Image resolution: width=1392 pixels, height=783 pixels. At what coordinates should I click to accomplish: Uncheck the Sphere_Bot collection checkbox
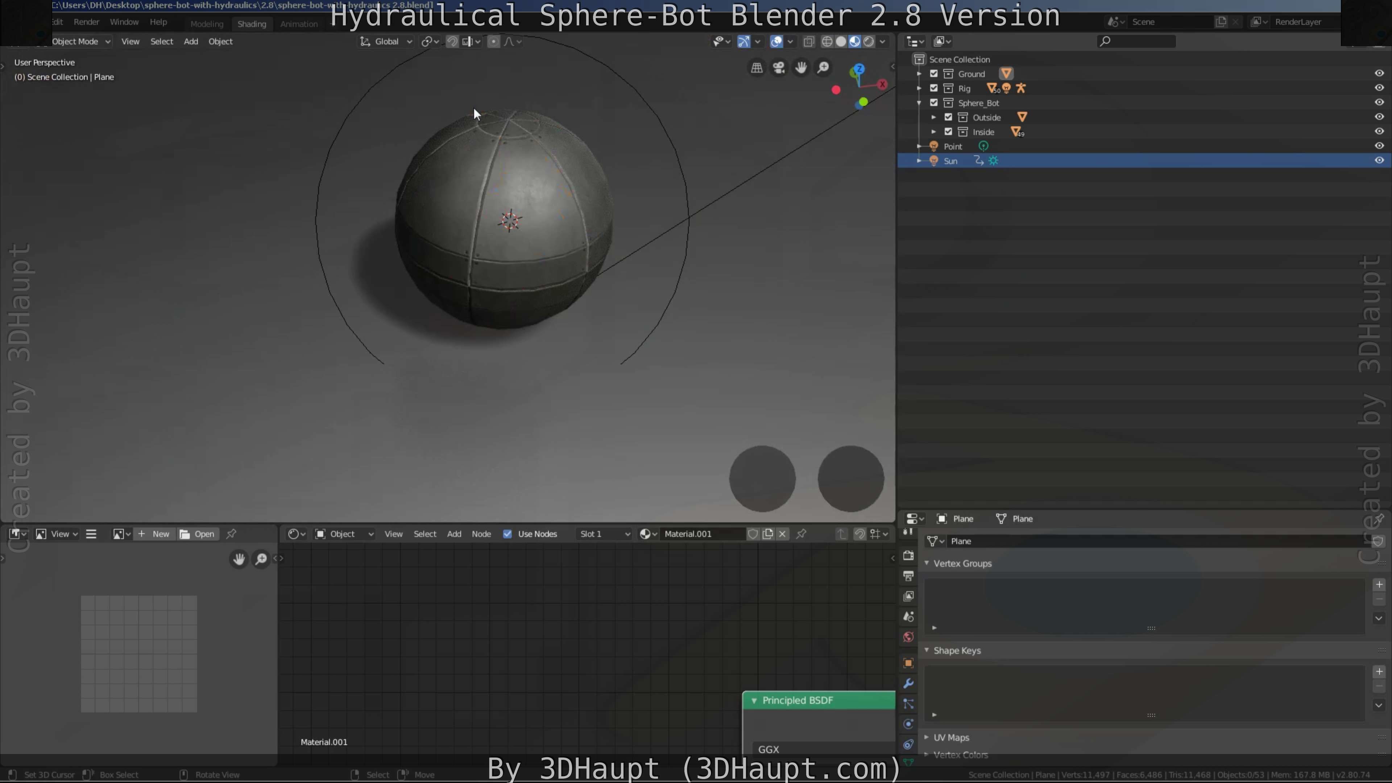tap(934, 103)
